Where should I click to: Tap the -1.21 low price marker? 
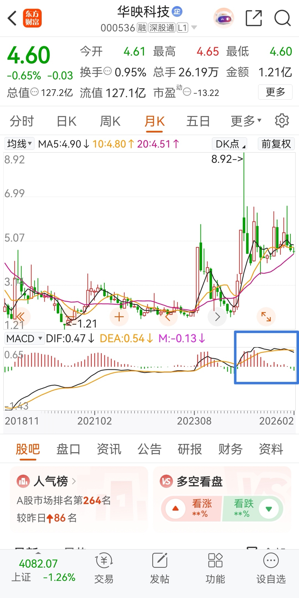82,324
